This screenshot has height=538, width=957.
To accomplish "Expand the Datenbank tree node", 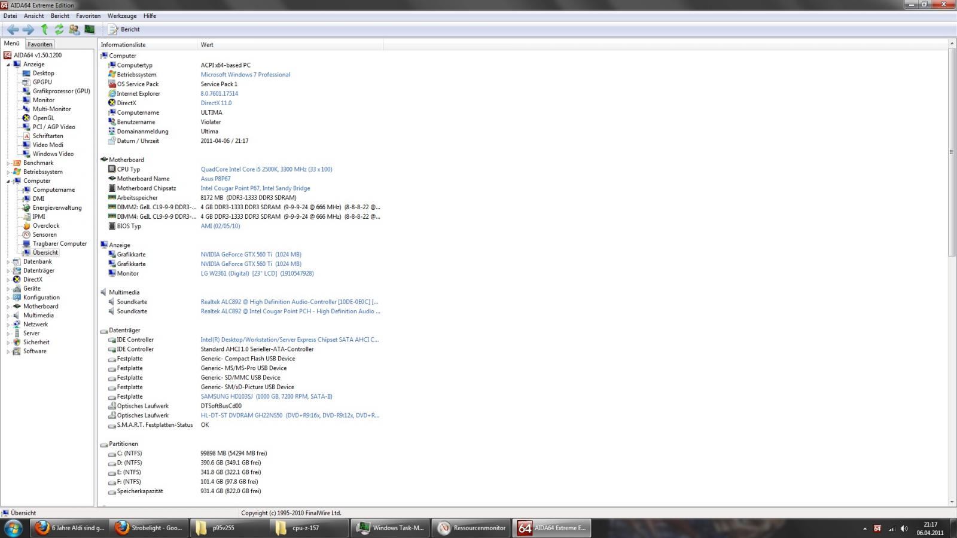I will (x=8, y=262).
